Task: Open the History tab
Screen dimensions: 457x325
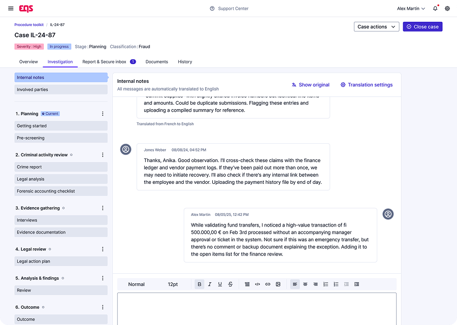Action: point(185,62)
